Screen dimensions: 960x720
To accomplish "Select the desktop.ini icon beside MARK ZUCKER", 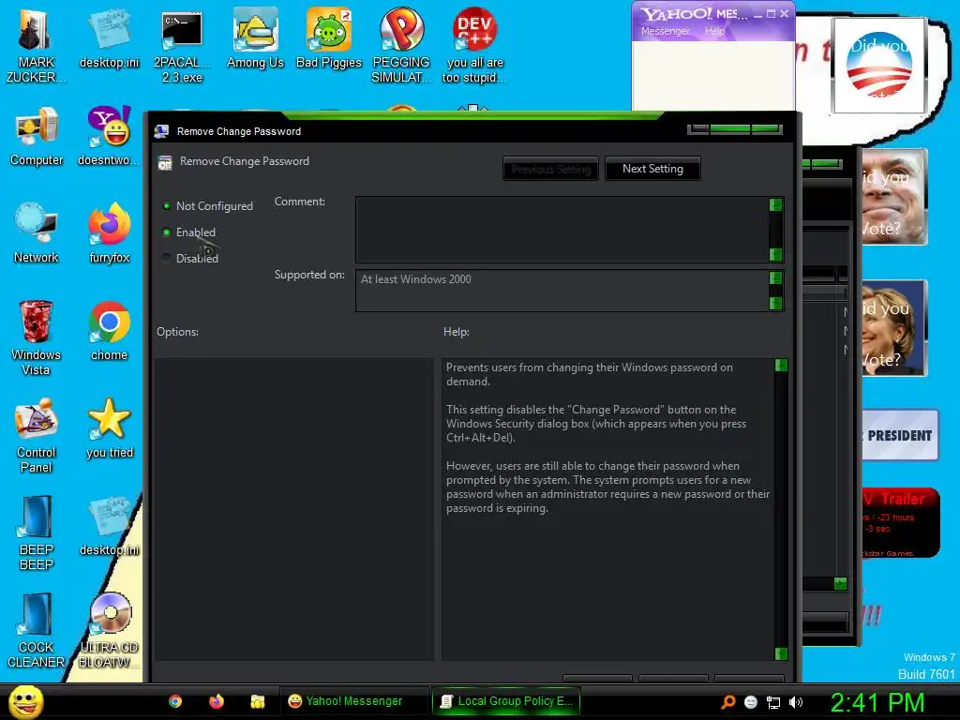I will click(109, 37).
